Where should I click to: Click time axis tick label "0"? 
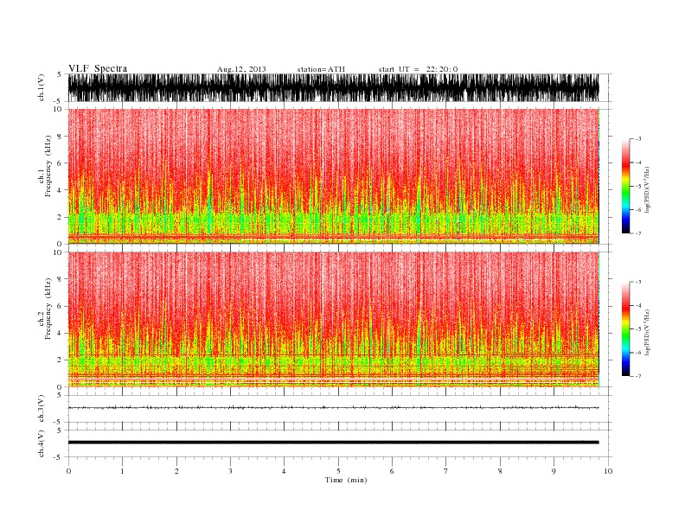point(68,471)
